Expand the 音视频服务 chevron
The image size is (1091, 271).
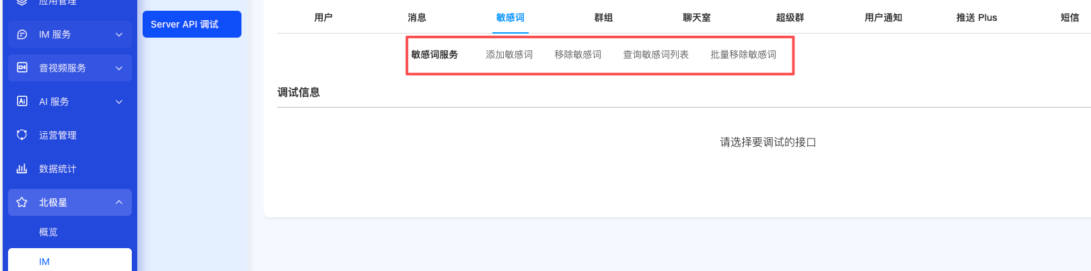coord(119,68)
